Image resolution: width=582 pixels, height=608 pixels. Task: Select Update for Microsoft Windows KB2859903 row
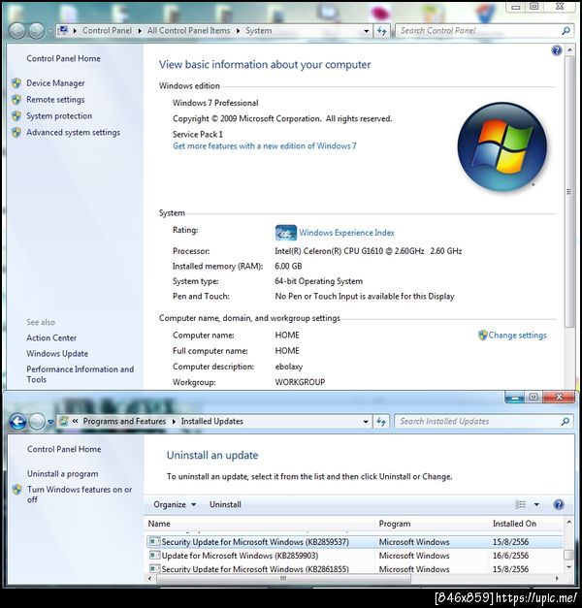point(355,556)
